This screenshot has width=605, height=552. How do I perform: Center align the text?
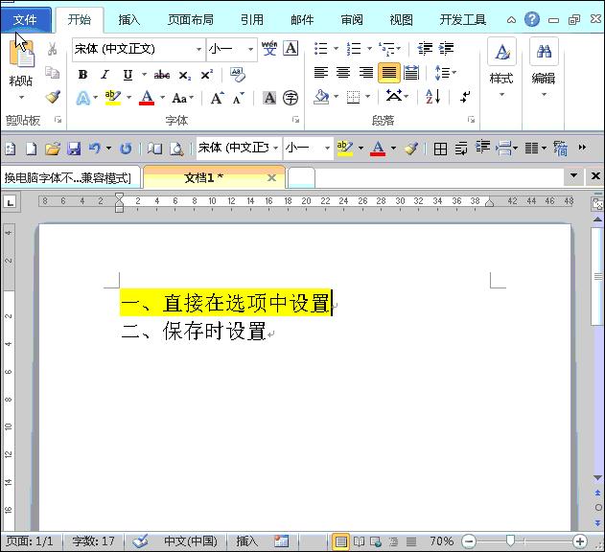click(x=343, y=73)
